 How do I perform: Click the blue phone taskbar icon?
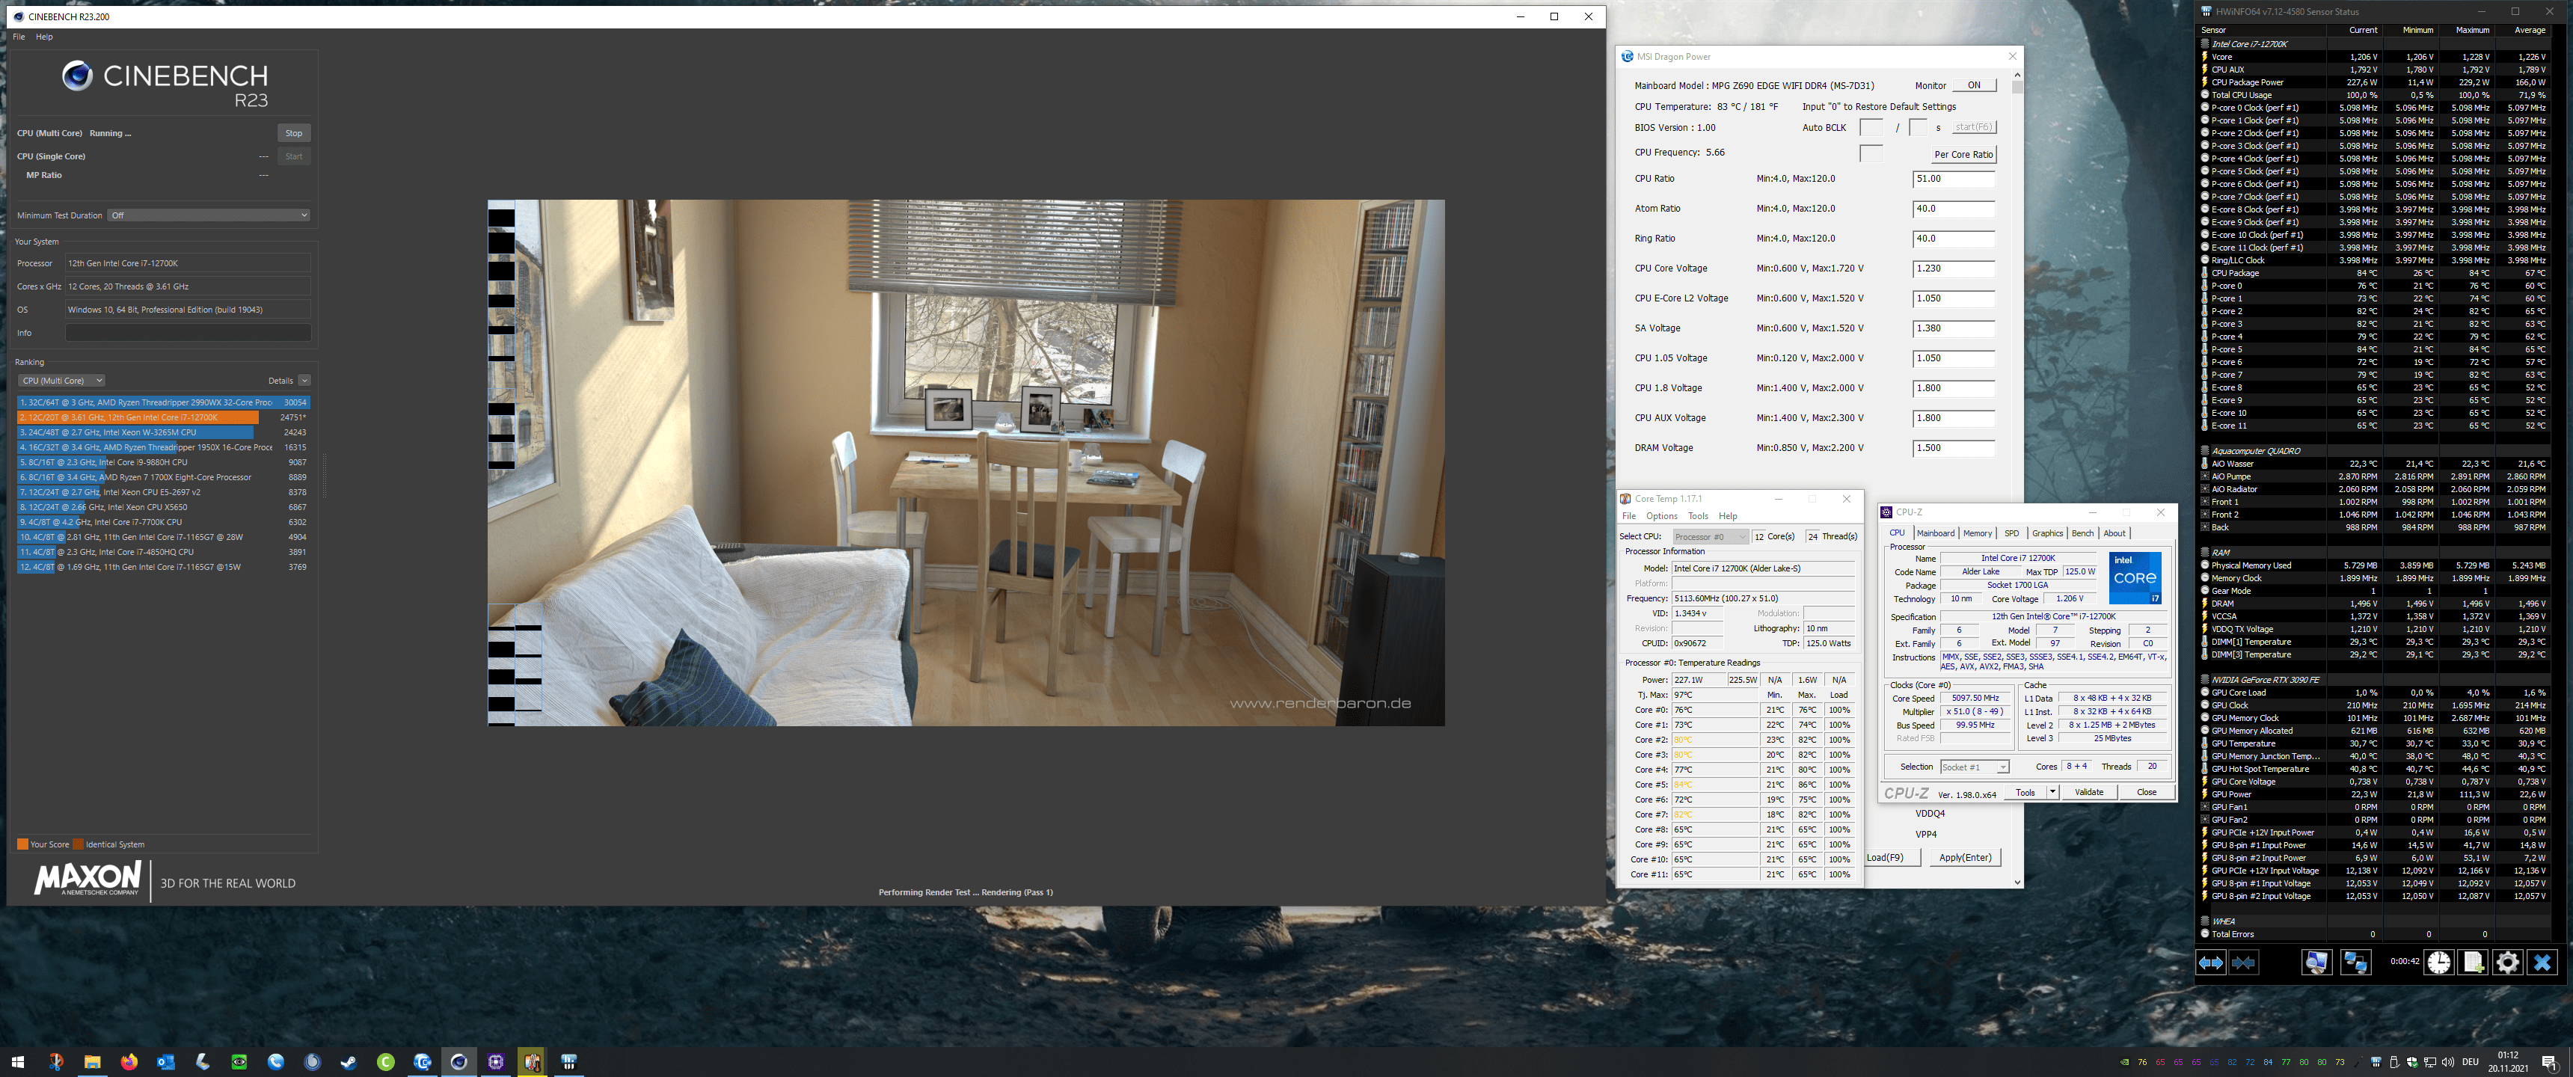pyautogui.click(x=276, y=1062)
